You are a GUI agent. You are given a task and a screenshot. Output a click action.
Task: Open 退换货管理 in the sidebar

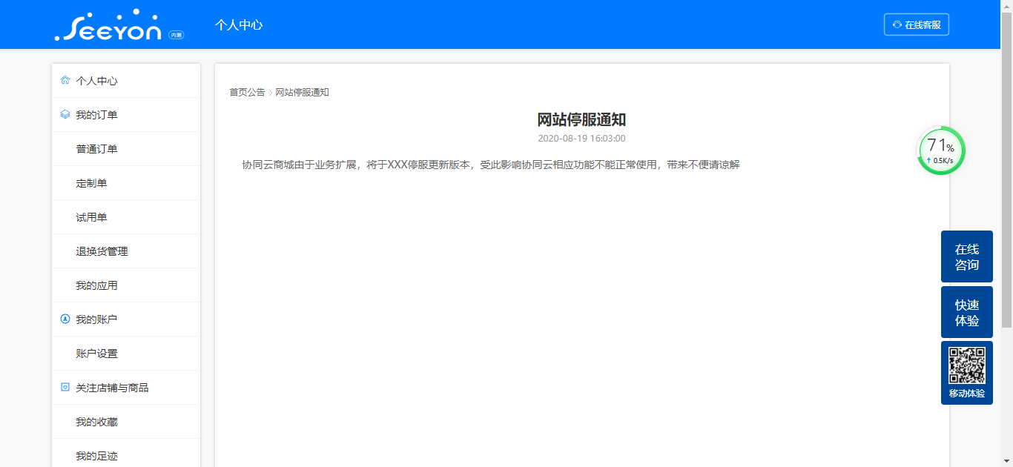point(126,251)
